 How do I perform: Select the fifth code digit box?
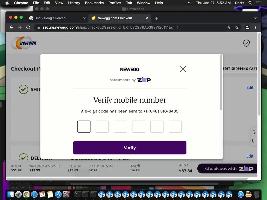157,127
